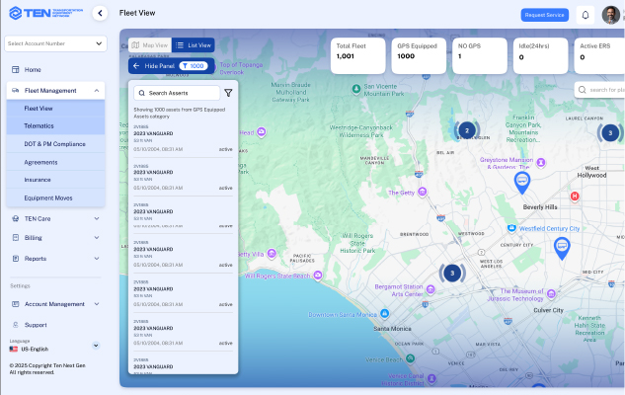Collapse the sidebar with the chevron button
Screen dimensions: 625x395
(99, 14)
